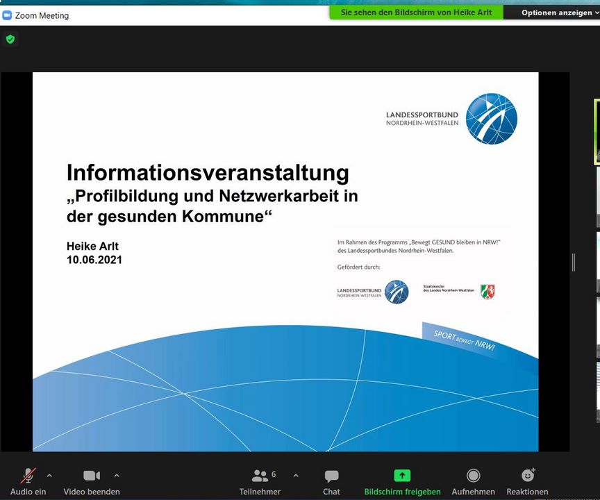This screenshot has height=500, width=600.
Task: Expand video options arrow beside Video beenden
Action: (x=117, y=476)
